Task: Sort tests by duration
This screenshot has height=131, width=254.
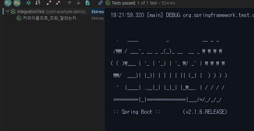Action: pyautogui.click(x=38, y=3)
